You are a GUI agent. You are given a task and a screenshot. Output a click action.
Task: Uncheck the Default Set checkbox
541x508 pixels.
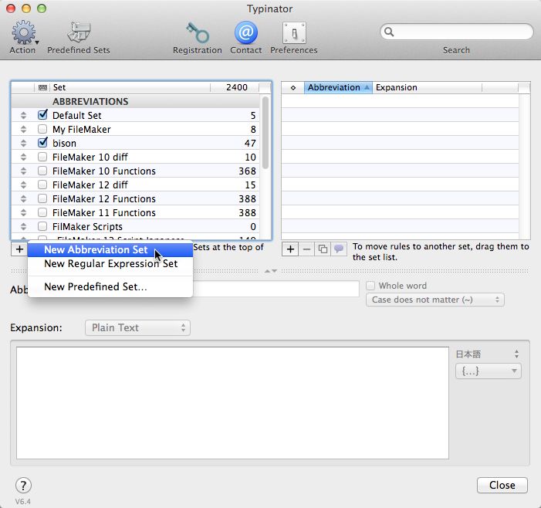point(42,114)
